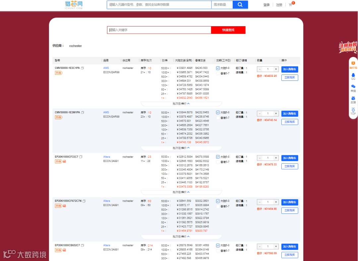Click the Login link in the header
Image resolution: width=358 pixels, height=261 pixels.
267,5
